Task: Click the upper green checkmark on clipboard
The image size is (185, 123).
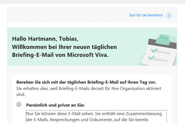Action: click(x=154, y=50)
